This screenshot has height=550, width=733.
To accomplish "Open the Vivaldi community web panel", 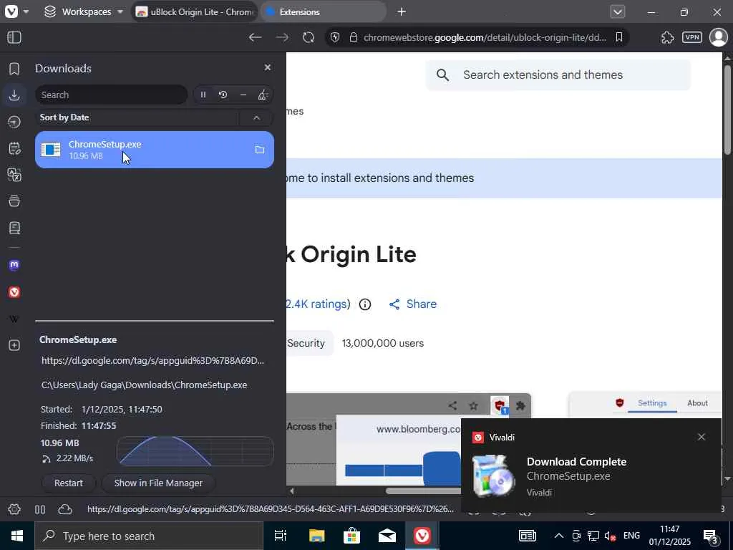I will [x=14, y=292].
